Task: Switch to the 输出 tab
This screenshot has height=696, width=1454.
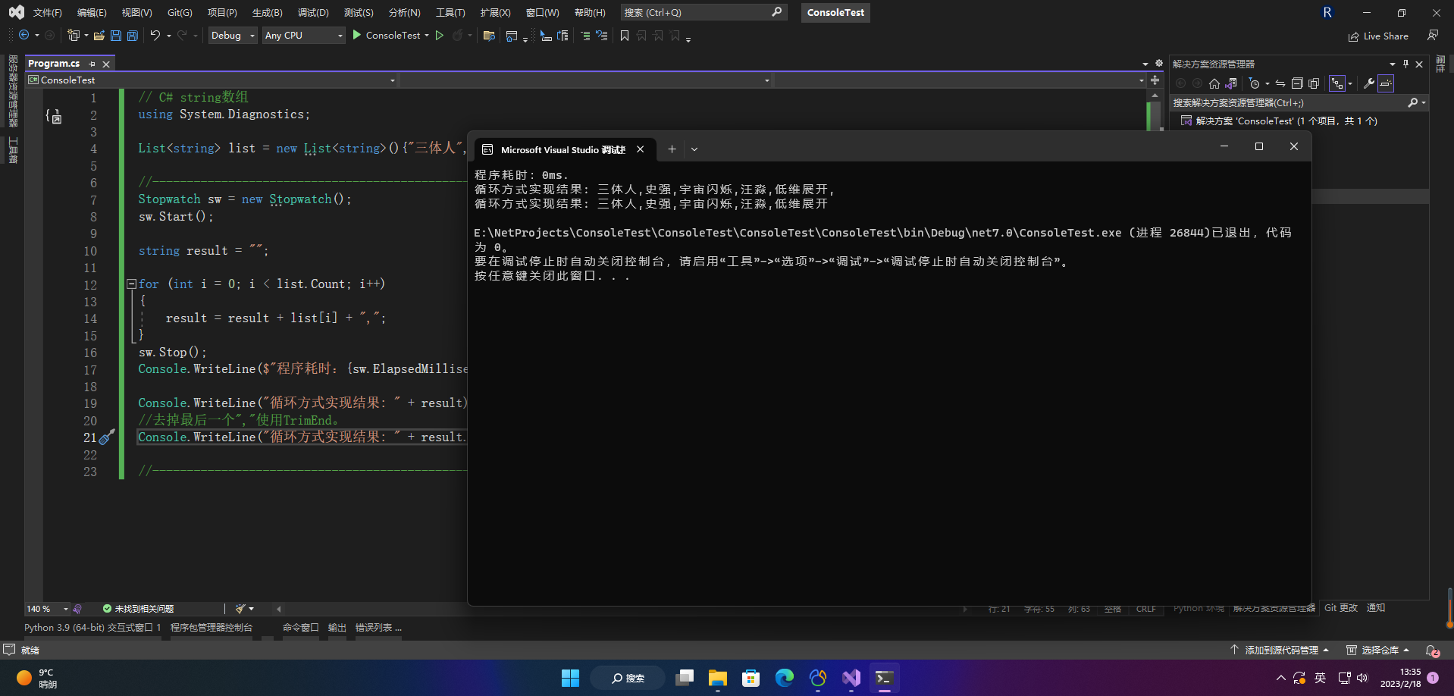Action: (x=337, y=628)
